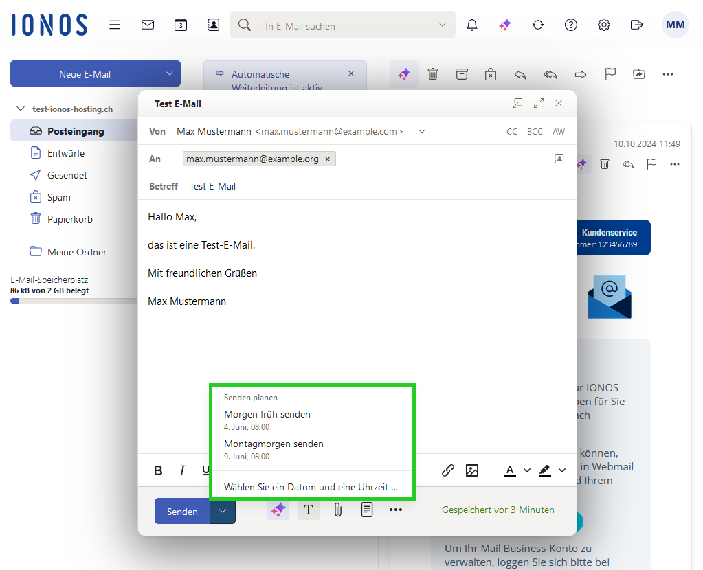Insert an image in compose window
Image resolution: width=703 pixels, height=570 pixels.
click(x=472, y=470)
